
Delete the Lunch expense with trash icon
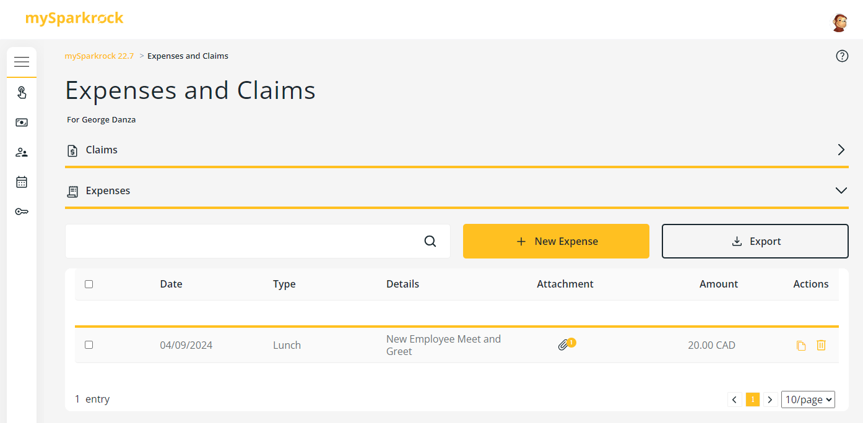[821, 345]
